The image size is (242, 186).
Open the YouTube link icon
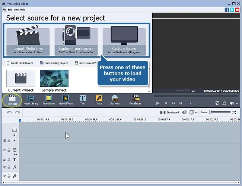point(237,10)
